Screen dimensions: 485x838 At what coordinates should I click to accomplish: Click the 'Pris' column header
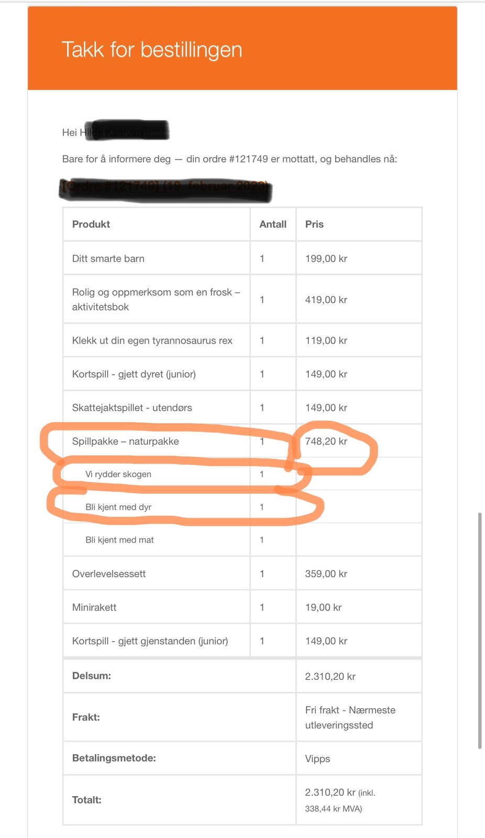point(314,224)
